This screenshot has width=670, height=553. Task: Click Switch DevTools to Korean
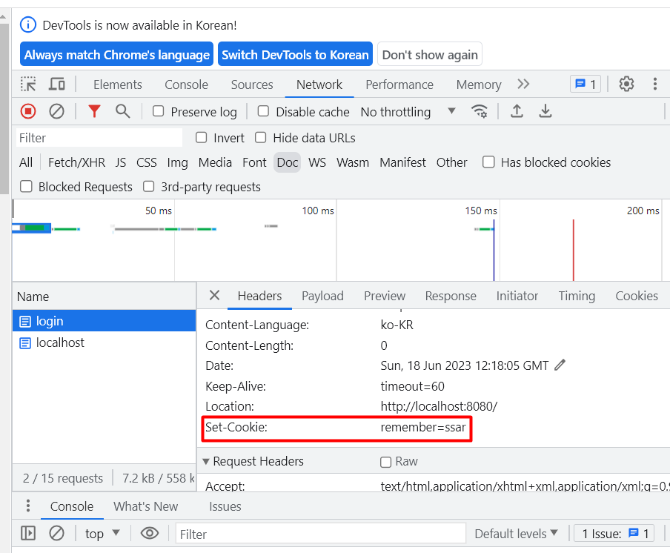tap(295, 54)
